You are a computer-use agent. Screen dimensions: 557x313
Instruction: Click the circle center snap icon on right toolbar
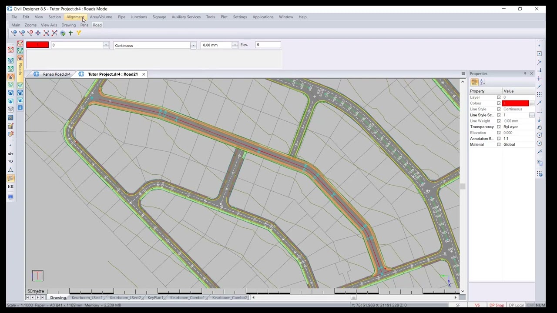(x=539, y=135)
